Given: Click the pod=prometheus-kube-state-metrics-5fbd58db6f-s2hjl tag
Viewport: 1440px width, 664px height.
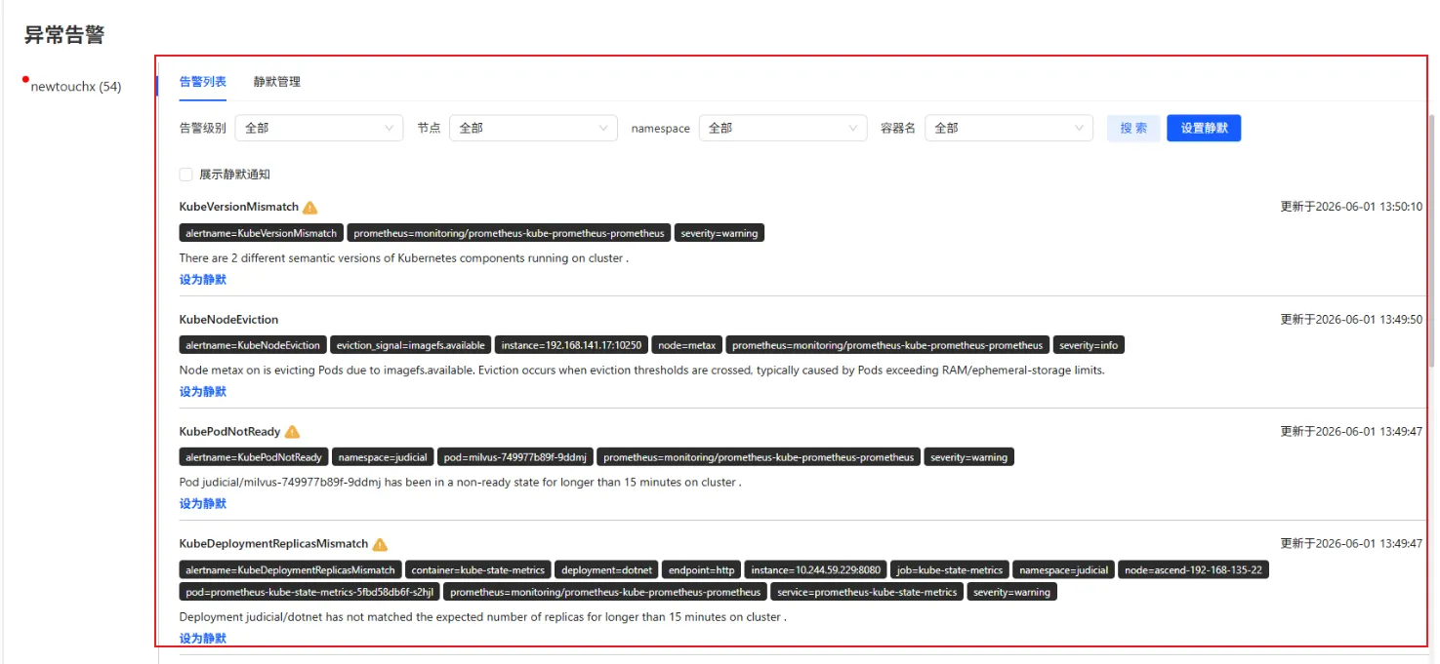Looking at the screenshot, I should click(310, 592).
